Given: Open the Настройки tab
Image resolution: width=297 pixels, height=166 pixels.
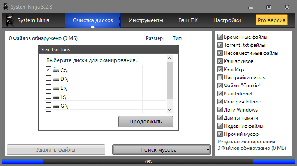Looking at the screenshot, I should coord(227,20).
